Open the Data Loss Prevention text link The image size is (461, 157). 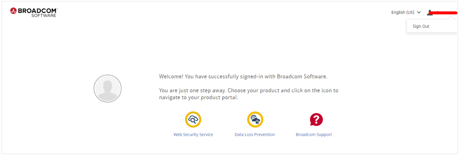coord(255,134)
